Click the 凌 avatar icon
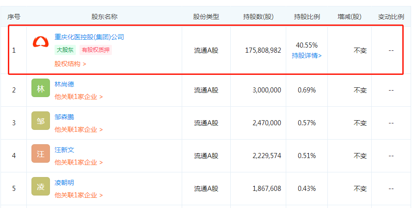The height and width of the screenshot is (208, 412). [x=41, y=186]
